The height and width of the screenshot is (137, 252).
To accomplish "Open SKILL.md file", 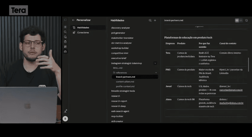I will [118, 68].
